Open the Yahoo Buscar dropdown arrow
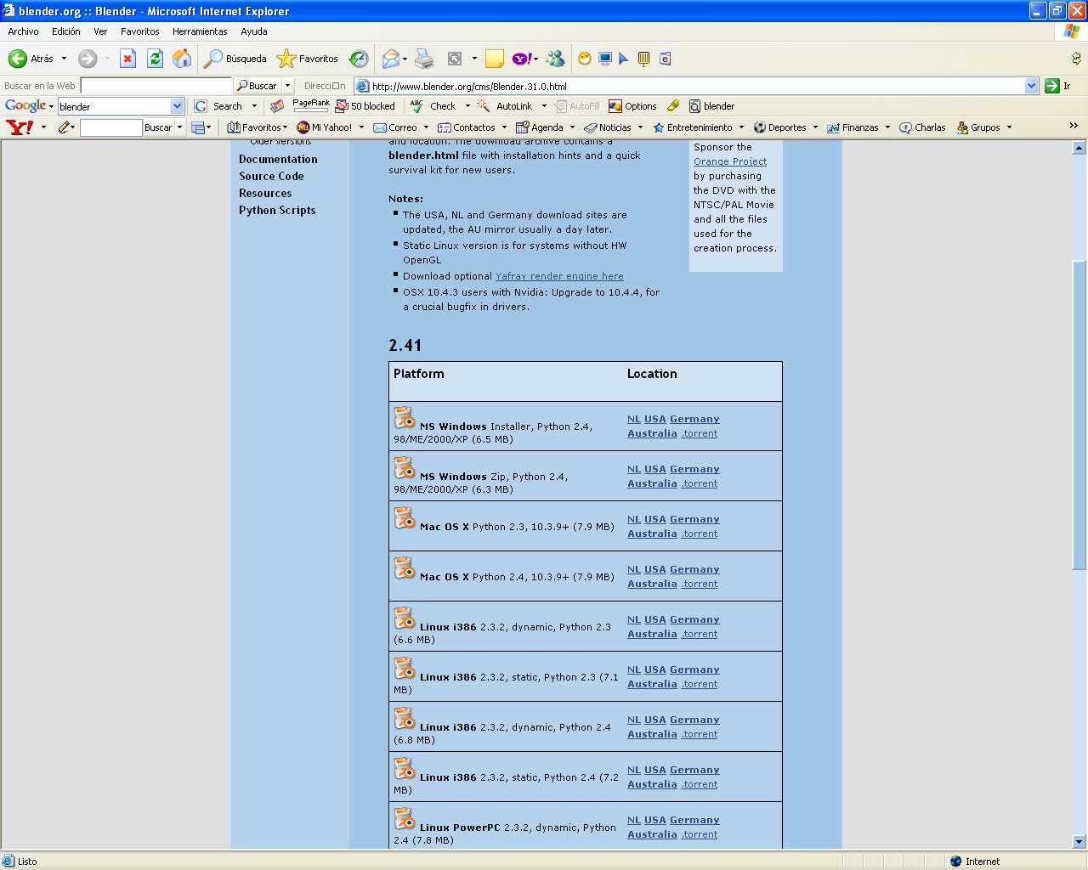The height and width of the screenshot is (870, 1088). click(x=179, y=127)
